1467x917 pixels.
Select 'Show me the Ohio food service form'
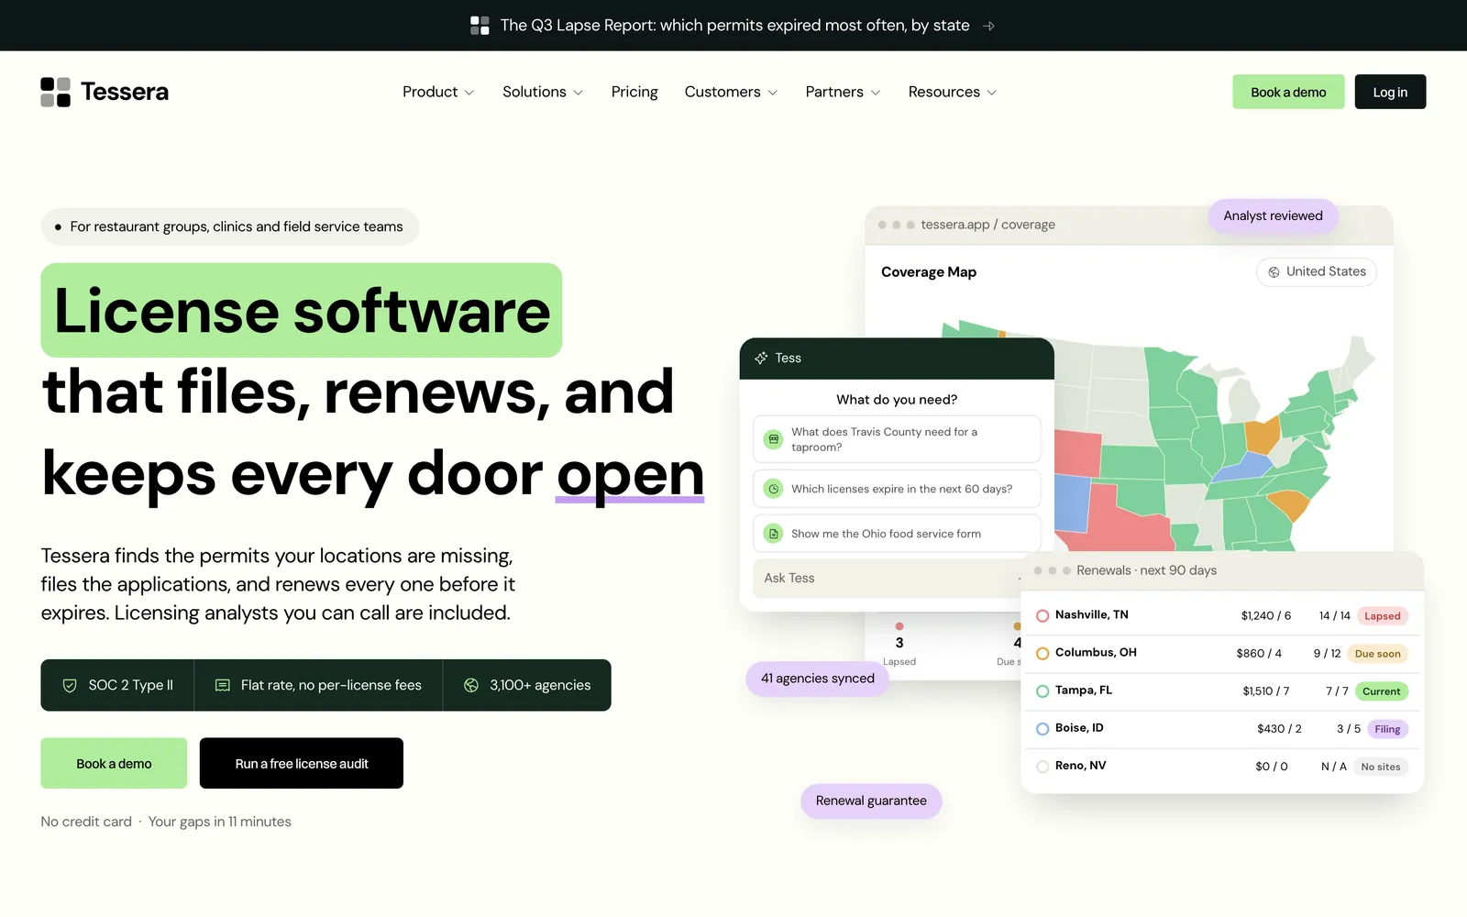[897, 534]
